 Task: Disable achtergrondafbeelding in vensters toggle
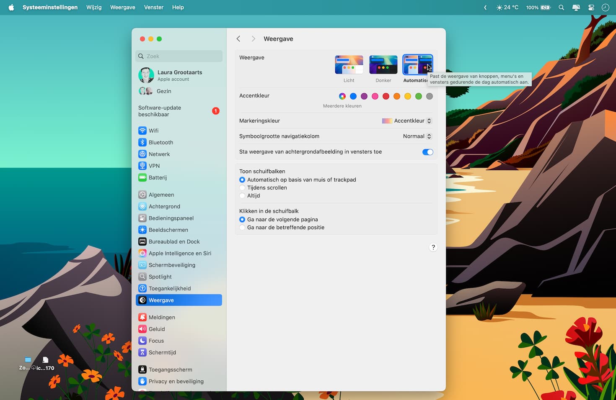pos(427,152)
